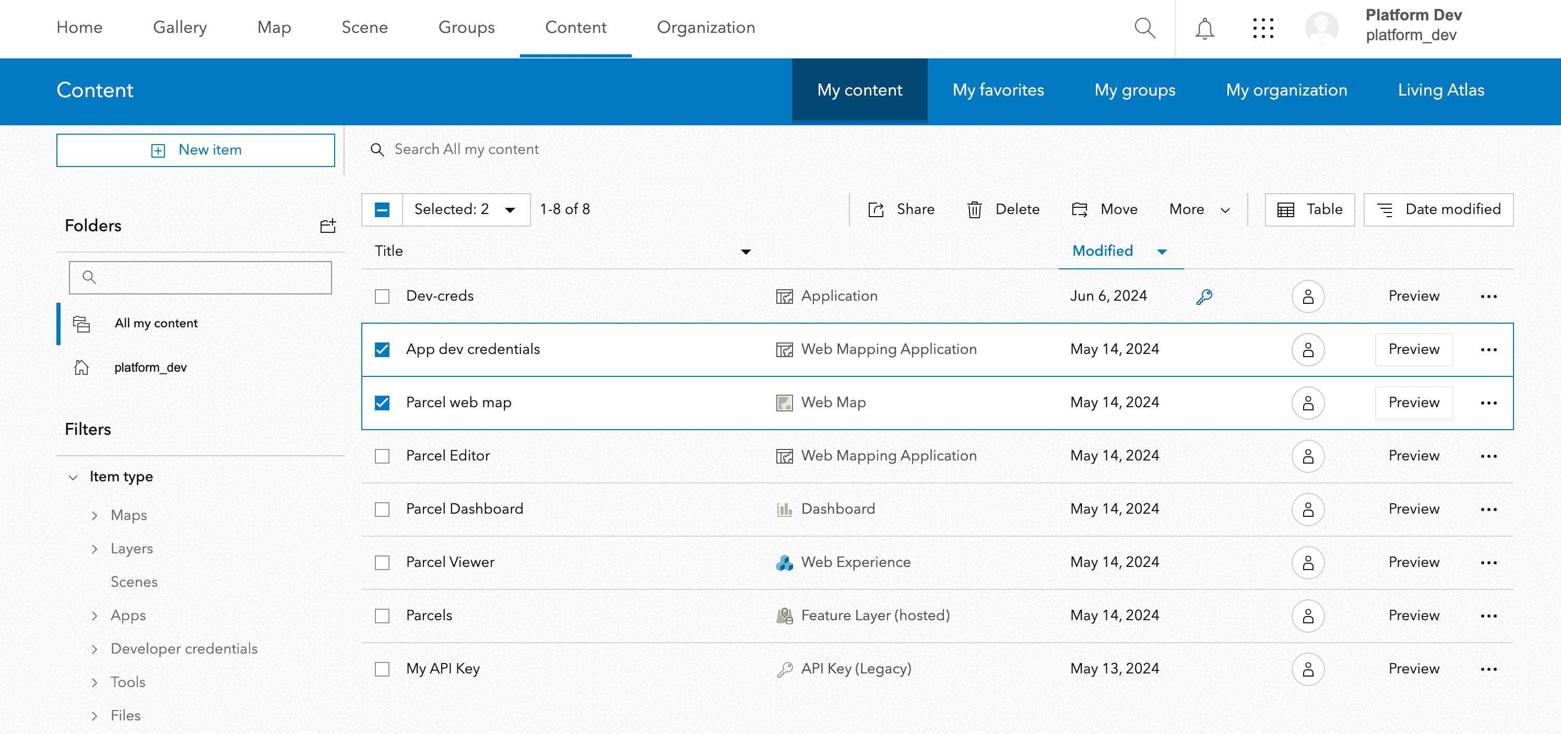Click the key icon next to Dev-creds
Viewport: 1561px width, 734px height.
(1205, 296)
